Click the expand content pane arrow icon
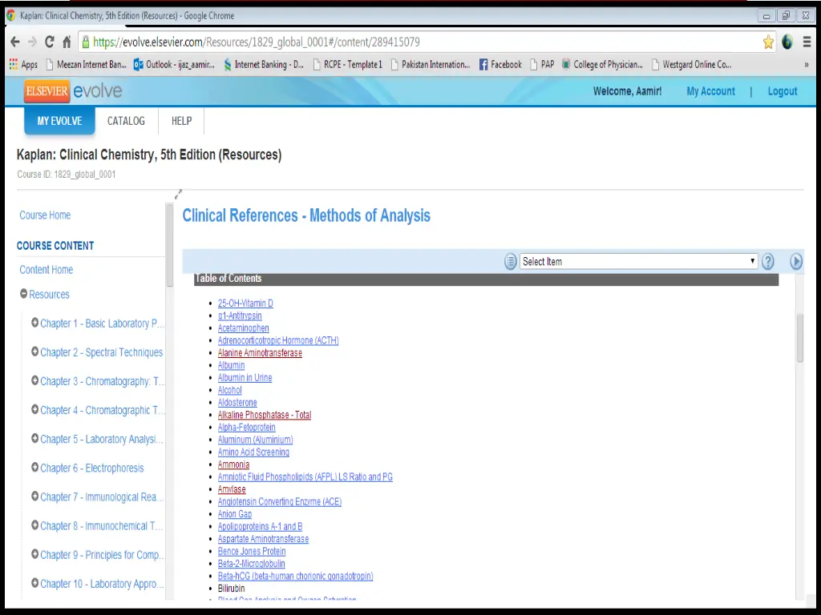The image size is (821, 615). coord(178,194)
